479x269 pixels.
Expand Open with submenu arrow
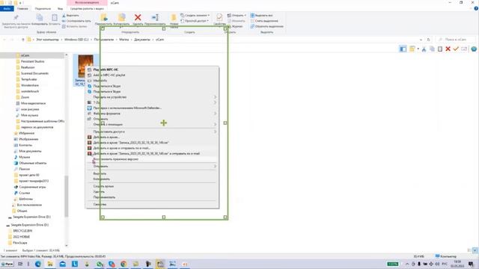pos(215,125)
